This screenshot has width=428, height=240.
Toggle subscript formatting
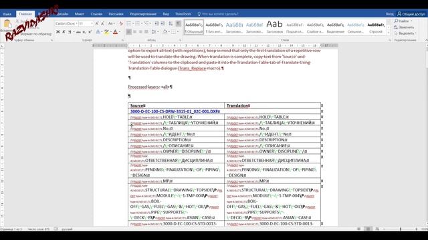pos(84,32)
